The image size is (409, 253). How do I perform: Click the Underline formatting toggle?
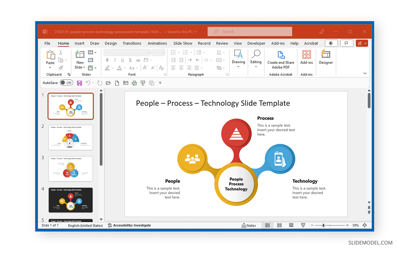pos(122,60)
